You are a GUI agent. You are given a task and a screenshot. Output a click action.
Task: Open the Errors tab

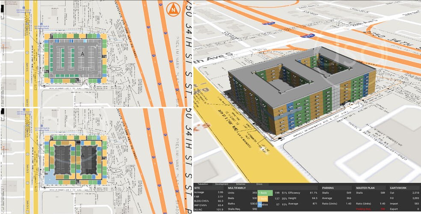click(x=259, y=184)
